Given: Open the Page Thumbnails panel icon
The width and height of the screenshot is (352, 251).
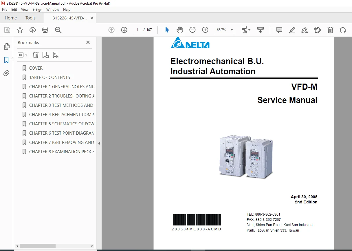Looking at the screenshot, I should pyautogui.click(x=6, y=46).
